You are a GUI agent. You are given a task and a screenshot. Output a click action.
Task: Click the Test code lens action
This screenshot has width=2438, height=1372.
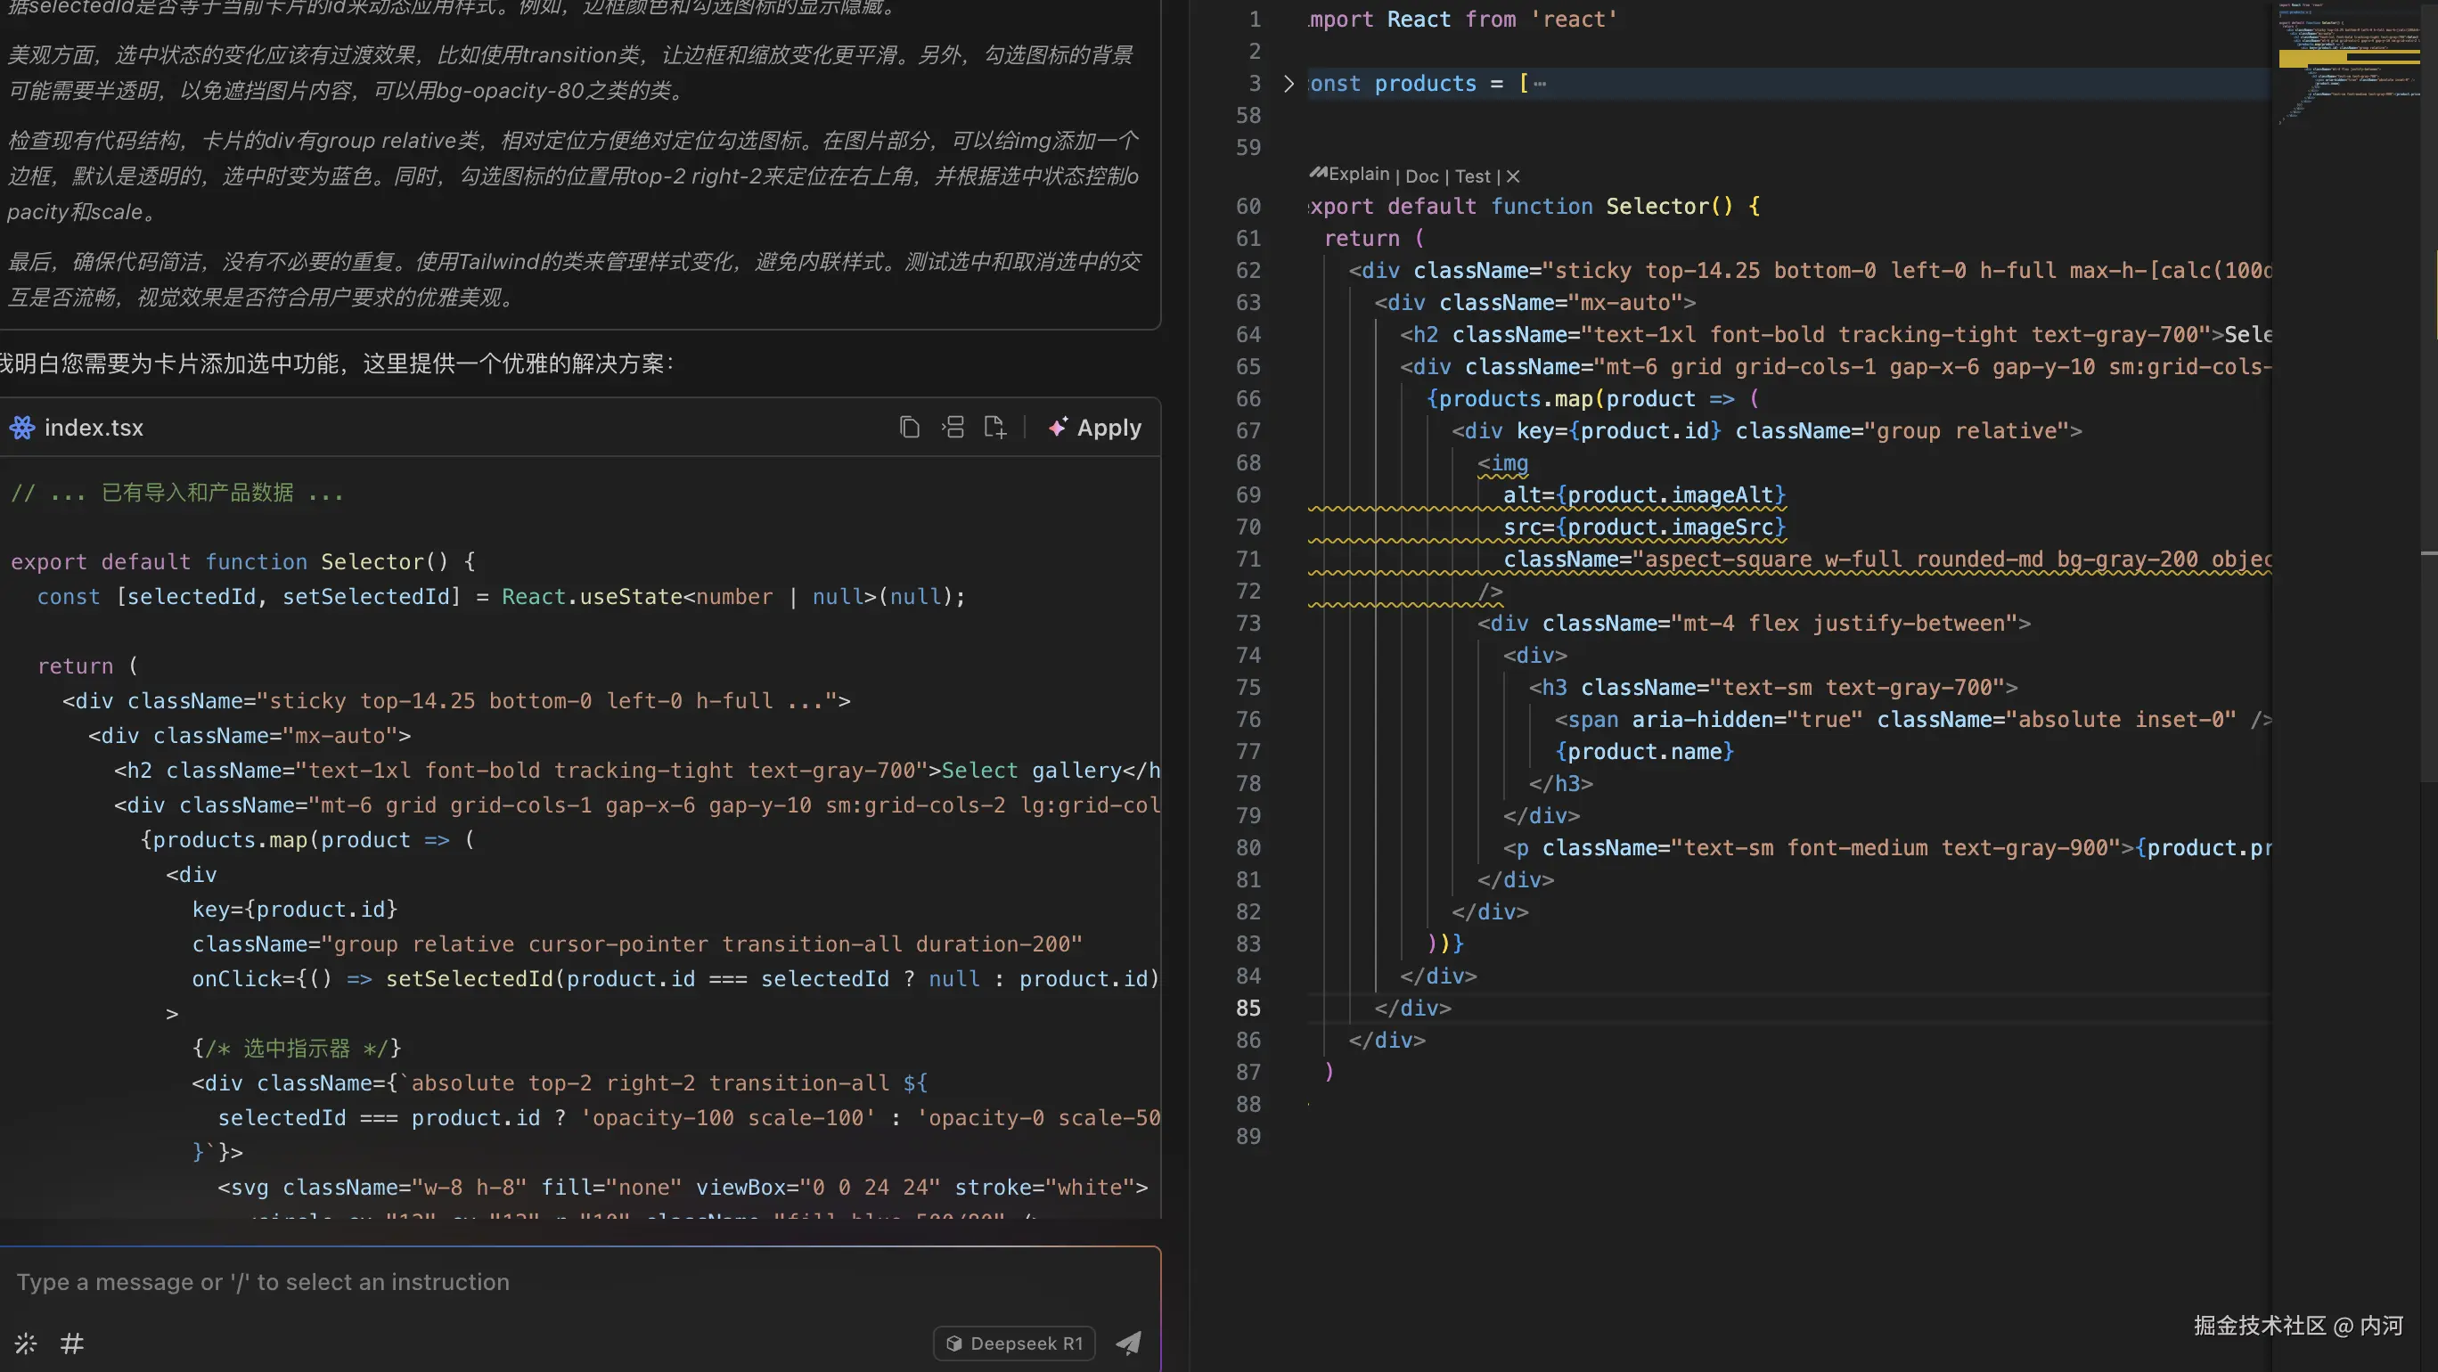pos(1472,176)
